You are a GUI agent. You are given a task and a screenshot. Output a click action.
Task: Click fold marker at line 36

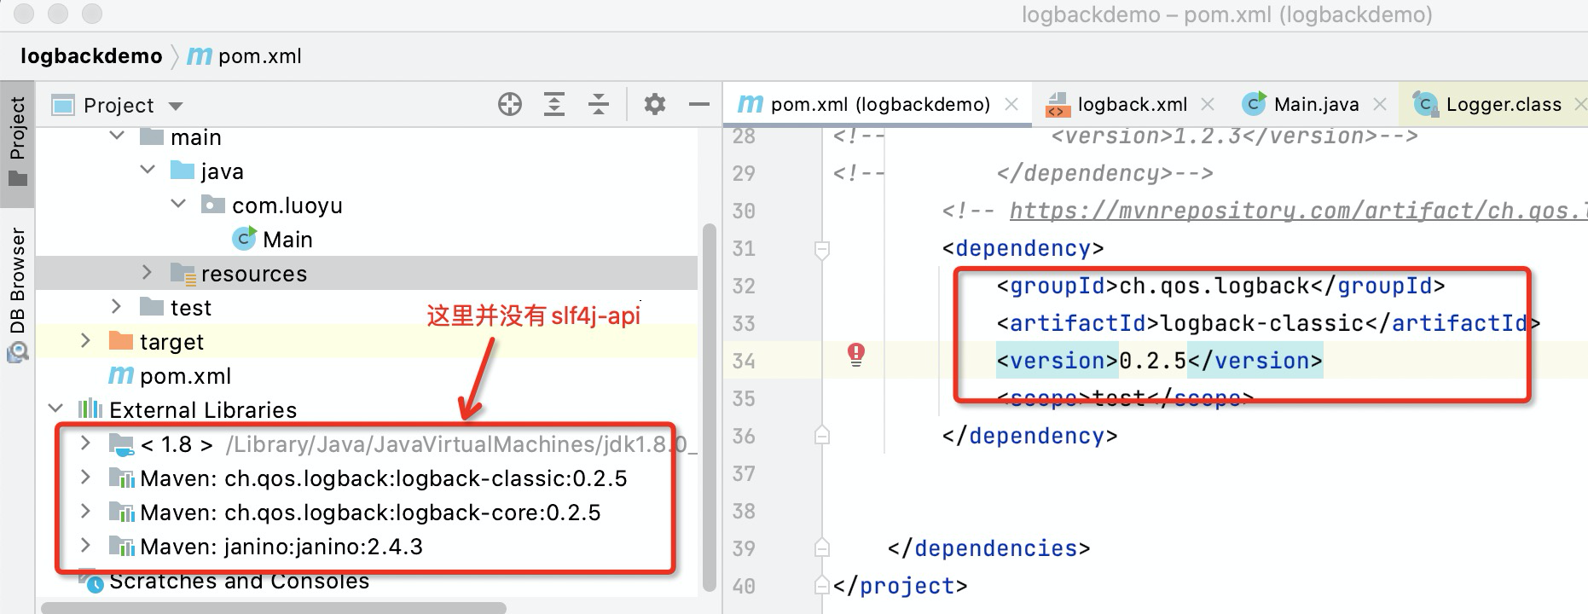pyautogui.click(x=822, y=436)
